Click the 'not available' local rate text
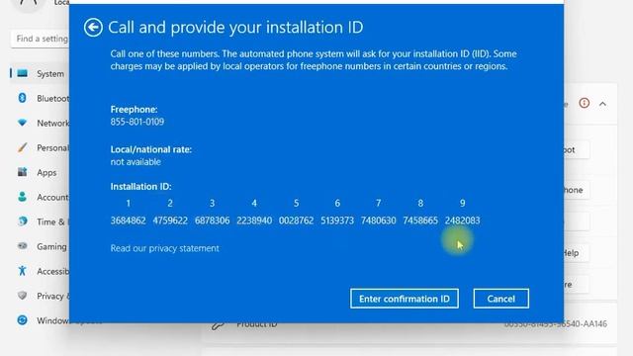The height and width of the screenshot is (356, 633). (136, 162)
